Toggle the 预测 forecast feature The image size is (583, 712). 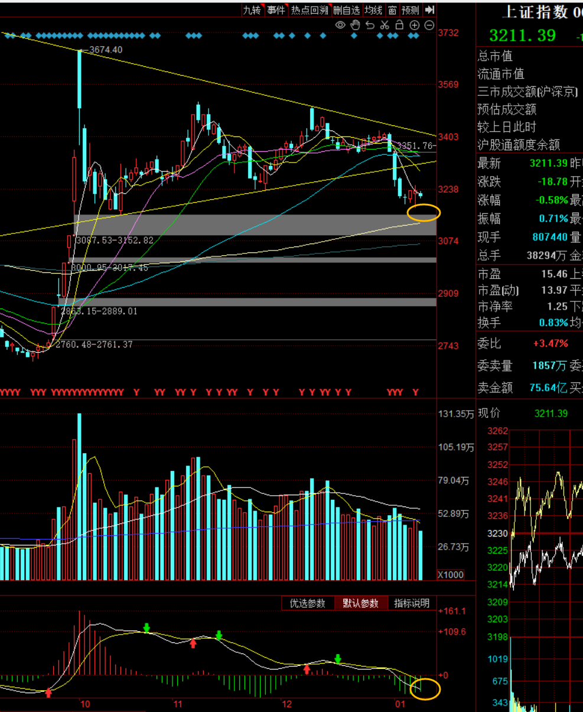point(411,10)
